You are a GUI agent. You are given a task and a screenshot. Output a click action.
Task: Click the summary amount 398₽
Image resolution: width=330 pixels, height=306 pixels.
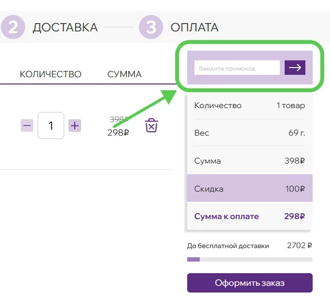click(x=295, y=161)
